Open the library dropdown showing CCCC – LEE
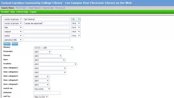The height and width of the screenshot is (98, 174). [54, 48]
